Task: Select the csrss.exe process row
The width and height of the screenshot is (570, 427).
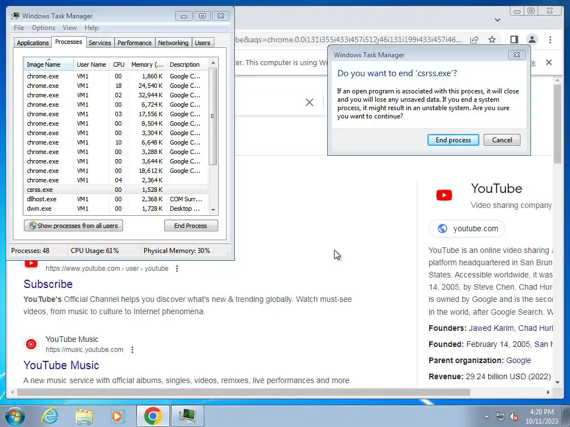Action: pyautogui.click(x=116, y=190)
